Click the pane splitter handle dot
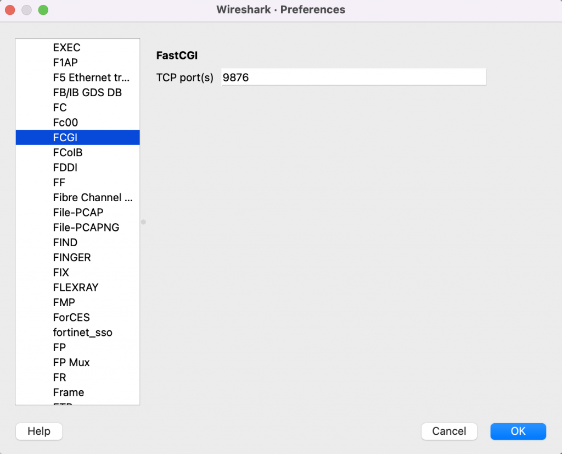The height and width of the screenshot is (454, 562). coord(143,222)
